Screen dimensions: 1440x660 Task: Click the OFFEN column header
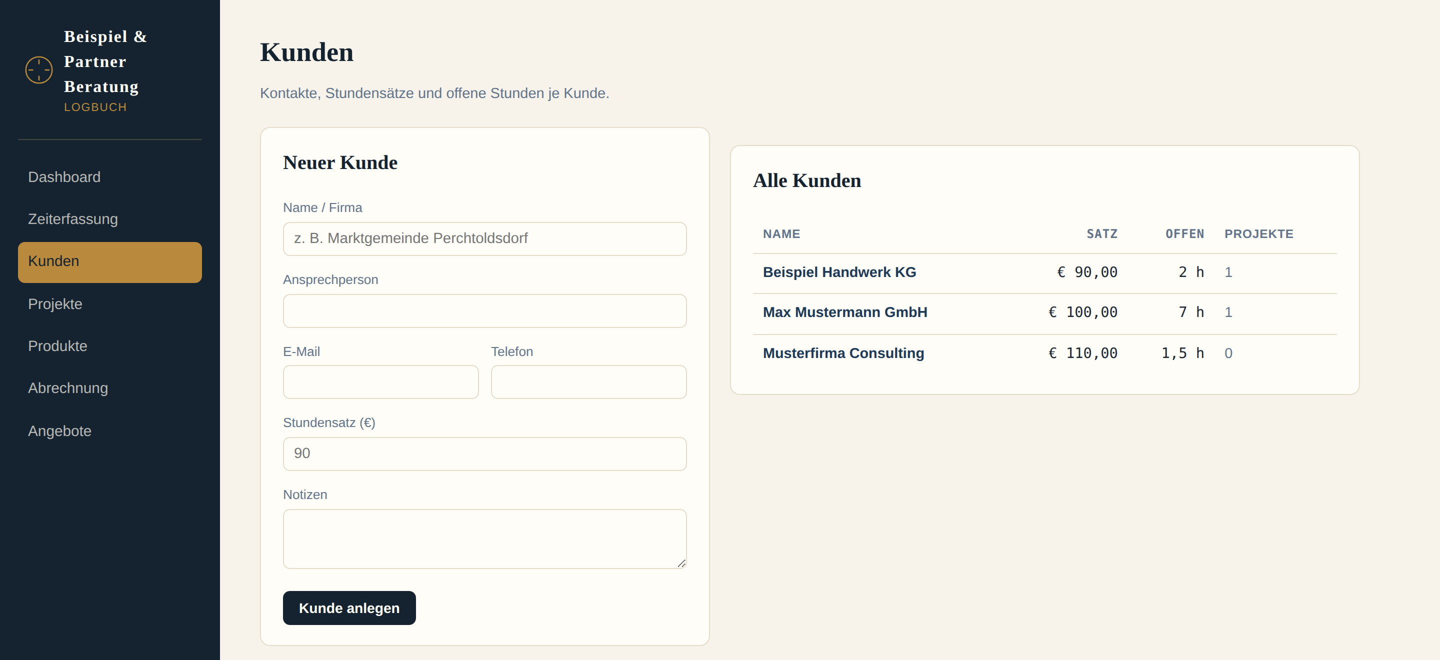(1184, 234)
